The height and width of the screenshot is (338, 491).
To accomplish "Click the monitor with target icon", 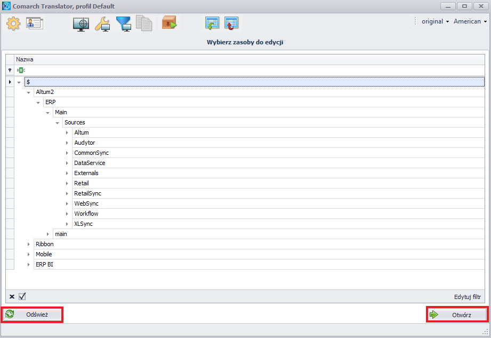I will (81, 24).
